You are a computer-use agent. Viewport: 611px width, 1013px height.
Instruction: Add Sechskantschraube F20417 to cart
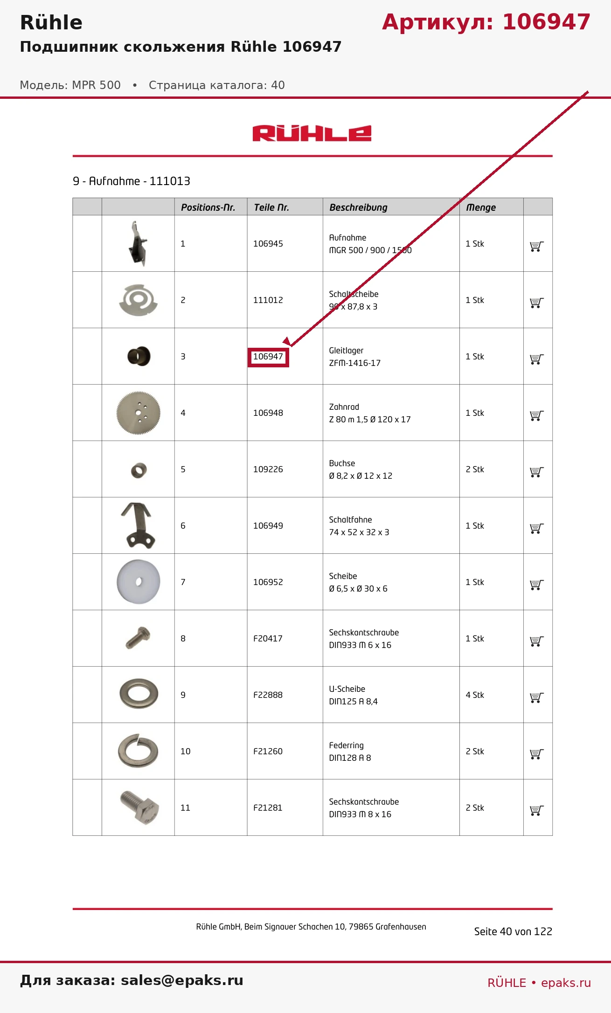pos(537,641)
